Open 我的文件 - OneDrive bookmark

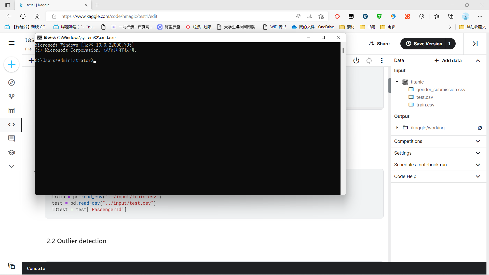tap(313, 27)
